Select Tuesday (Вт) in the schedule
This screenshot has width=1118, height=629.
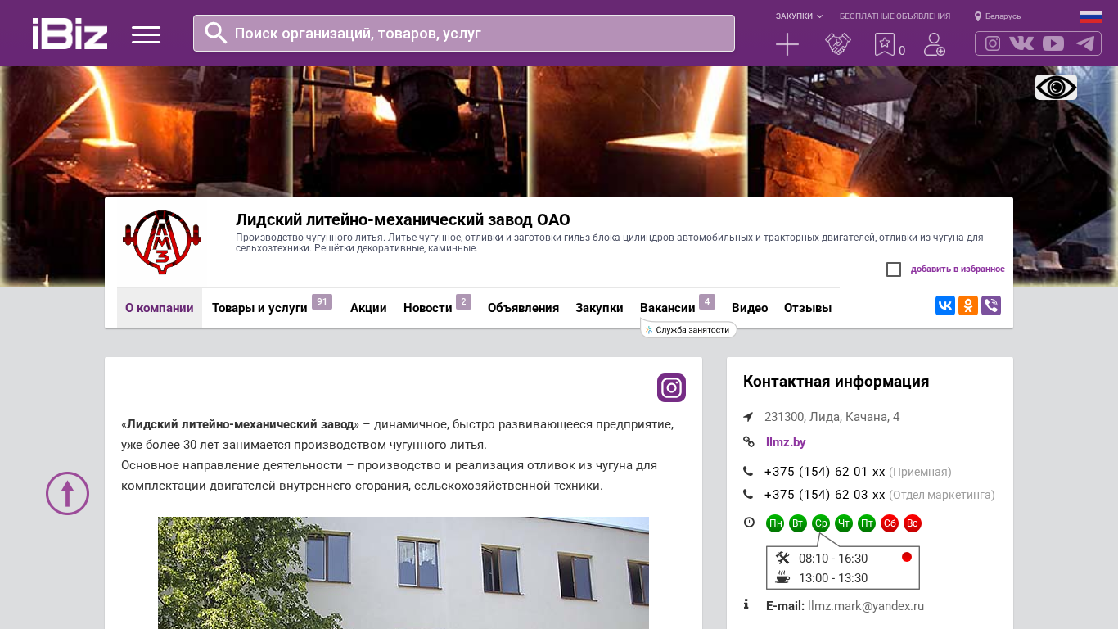click(798, 523)
